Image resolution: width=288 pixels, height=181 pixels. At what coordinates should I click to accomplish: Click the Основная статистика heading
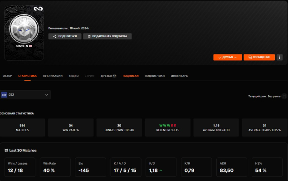coord(17,113)
